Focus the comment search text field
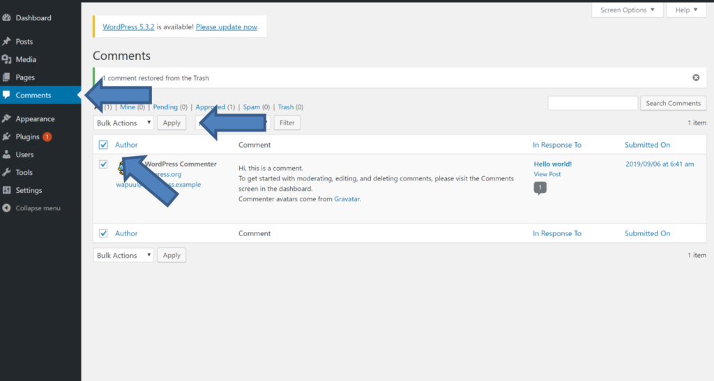The height and width of the screenshot is (381, 714). click(x=593, y=103)
